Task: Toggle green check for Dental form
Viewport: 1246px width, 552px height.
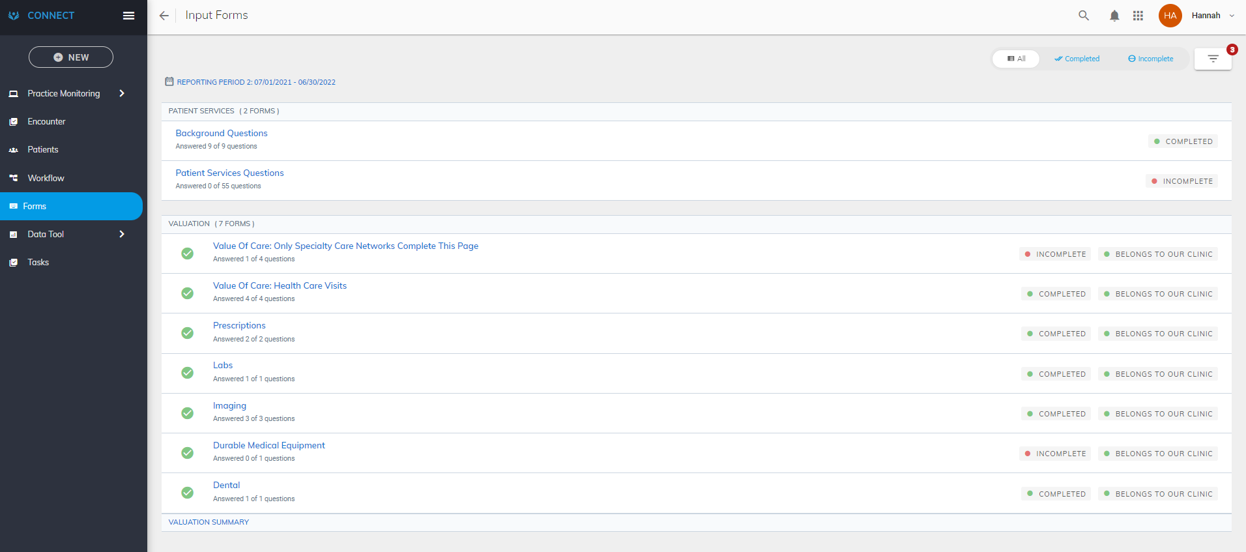Action: (187, 493)
